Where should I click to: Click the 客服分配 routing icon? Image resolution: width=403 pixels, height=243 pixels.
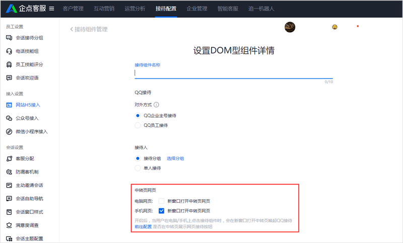(9, 158)
